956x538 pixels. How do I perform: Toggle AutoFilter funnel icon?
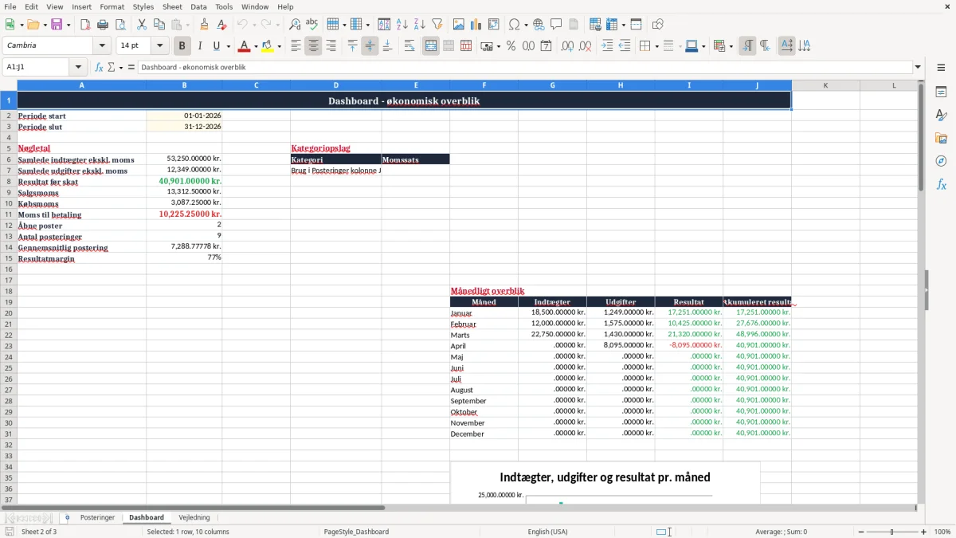[x=437, y=25]
